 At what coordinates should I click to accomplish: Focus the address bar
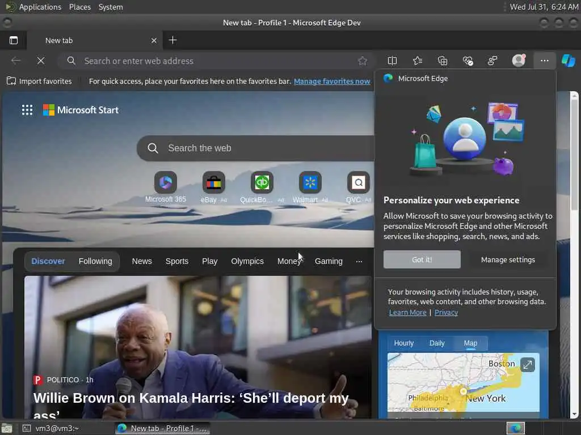coord(217,61)
